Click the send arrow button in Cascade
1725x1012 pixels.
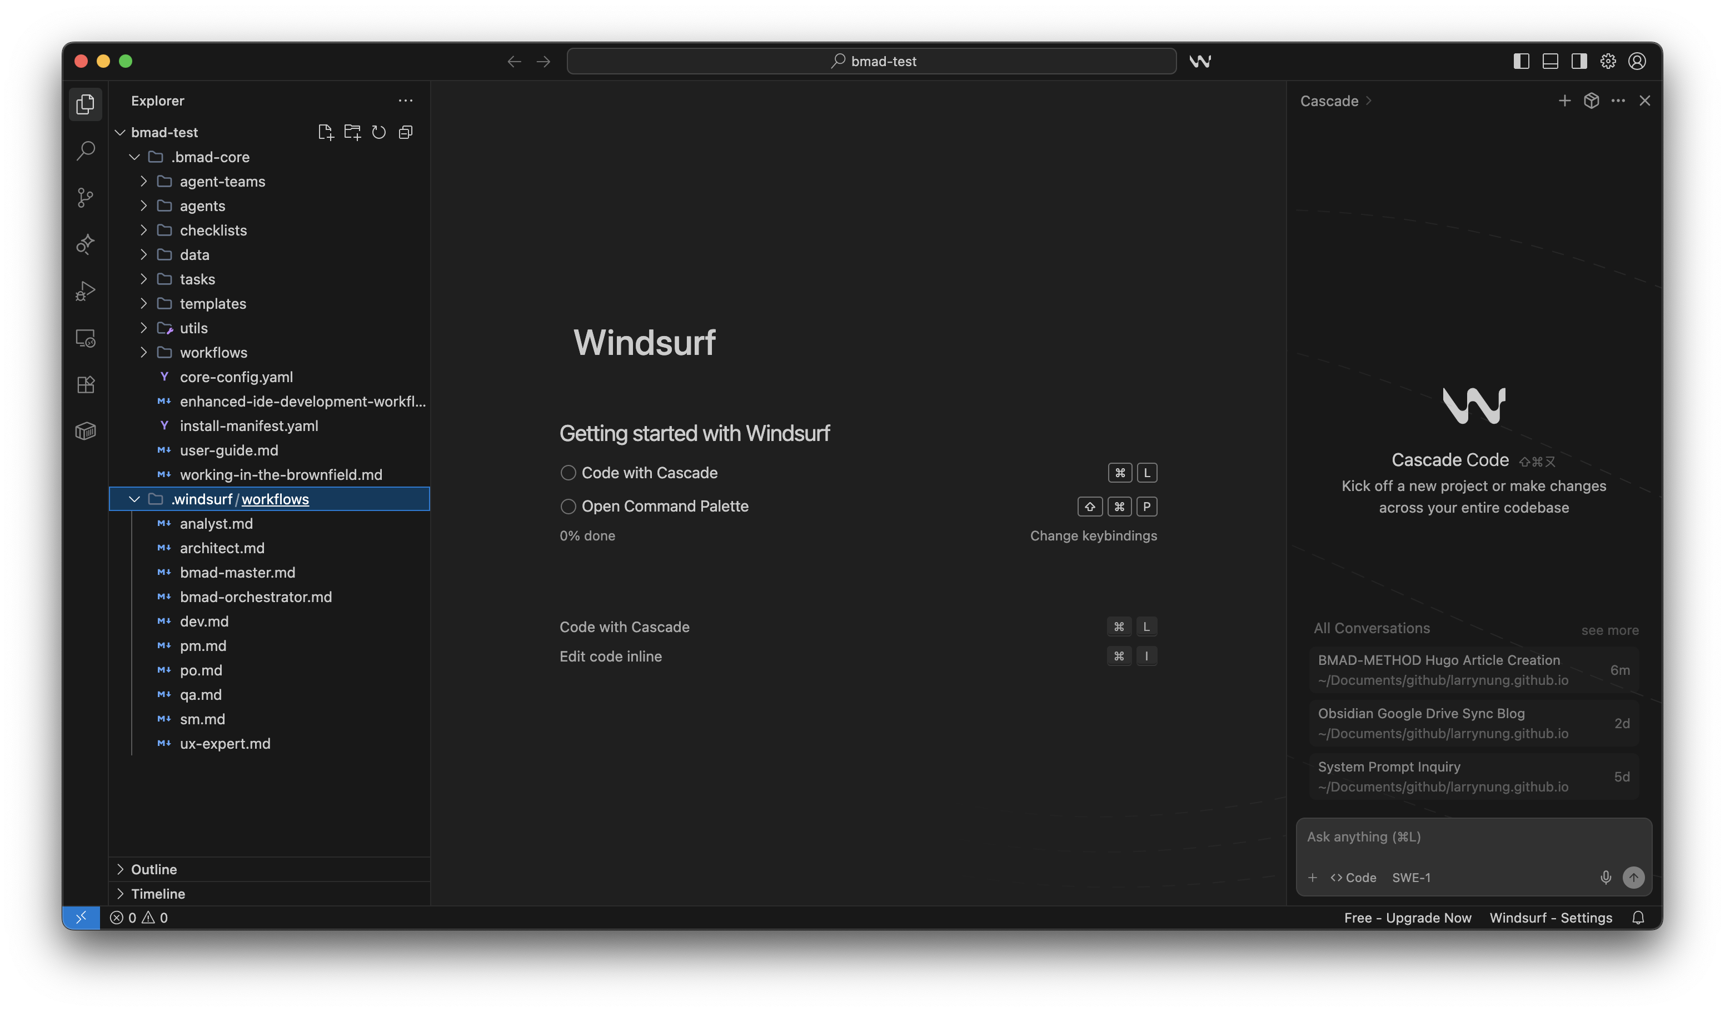(x=1633, y=877)
